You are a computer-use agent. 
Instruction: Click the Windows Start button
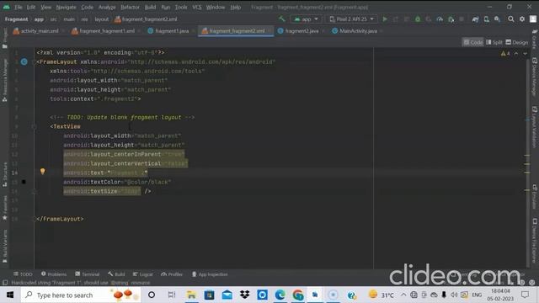(x=10, y=295)
